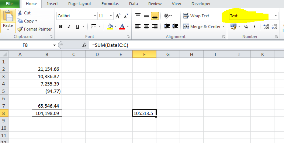The height and width of the screenshot is (143, 284).
Task: Click the Increase Decimal icon
Action: (266, 27)
